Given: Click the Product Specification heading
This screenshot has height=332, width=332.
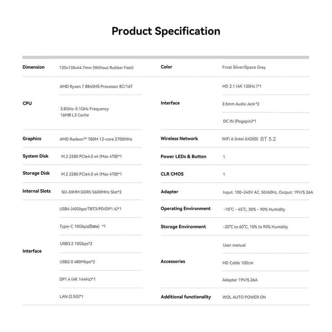Looking at the screenshot, I should click(x=166, y=31).
